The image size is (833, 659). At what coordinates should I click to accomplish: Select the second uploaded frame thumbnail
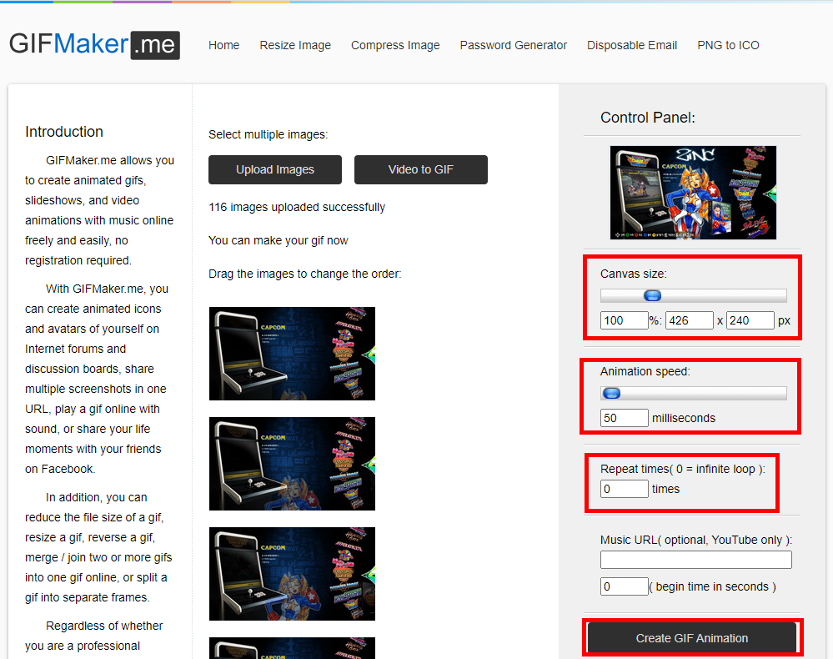tap(292, 464)
